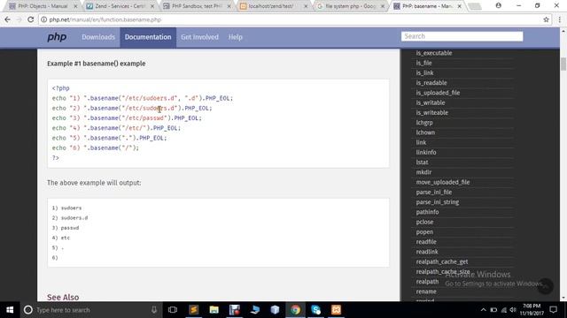Open the Chrome user profile icon
Image resolution: width=567 pixels, height=318 pixels.
pyautogui.click(x=498, y=5)
